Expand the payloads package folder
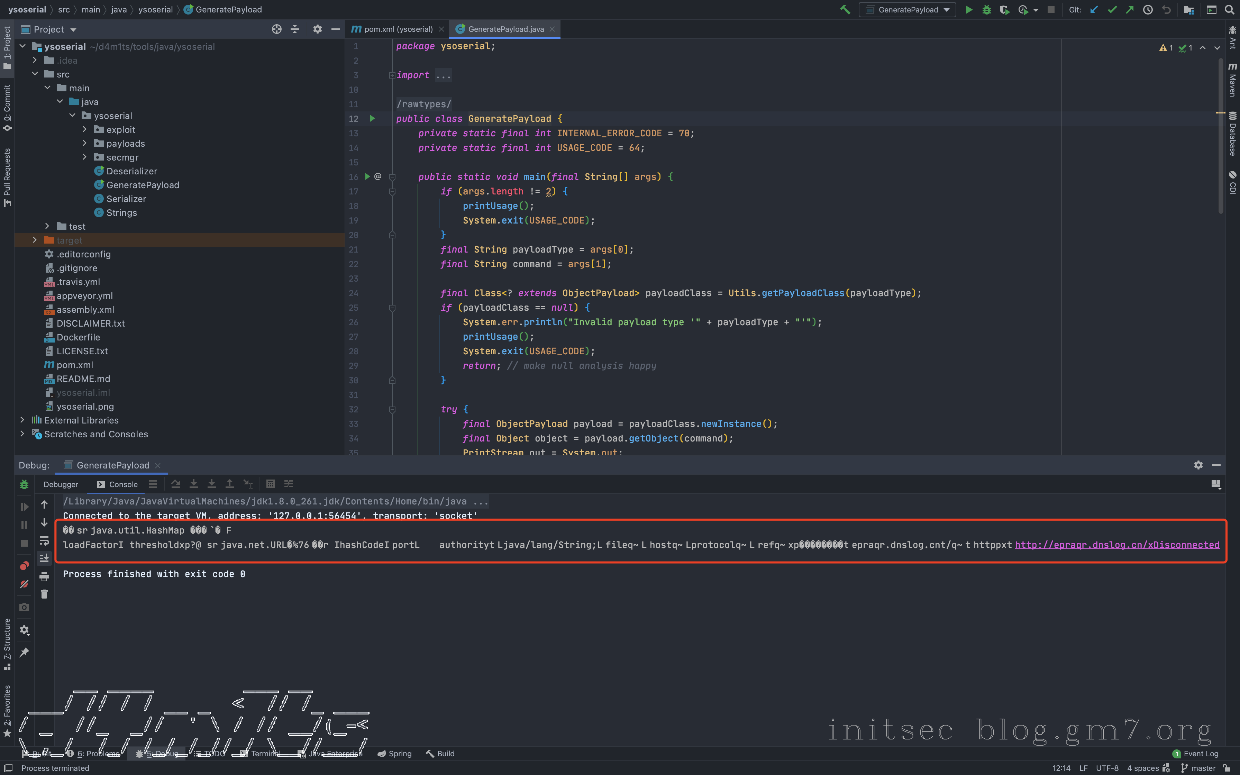1240x775 pixels. click(84, 144)
